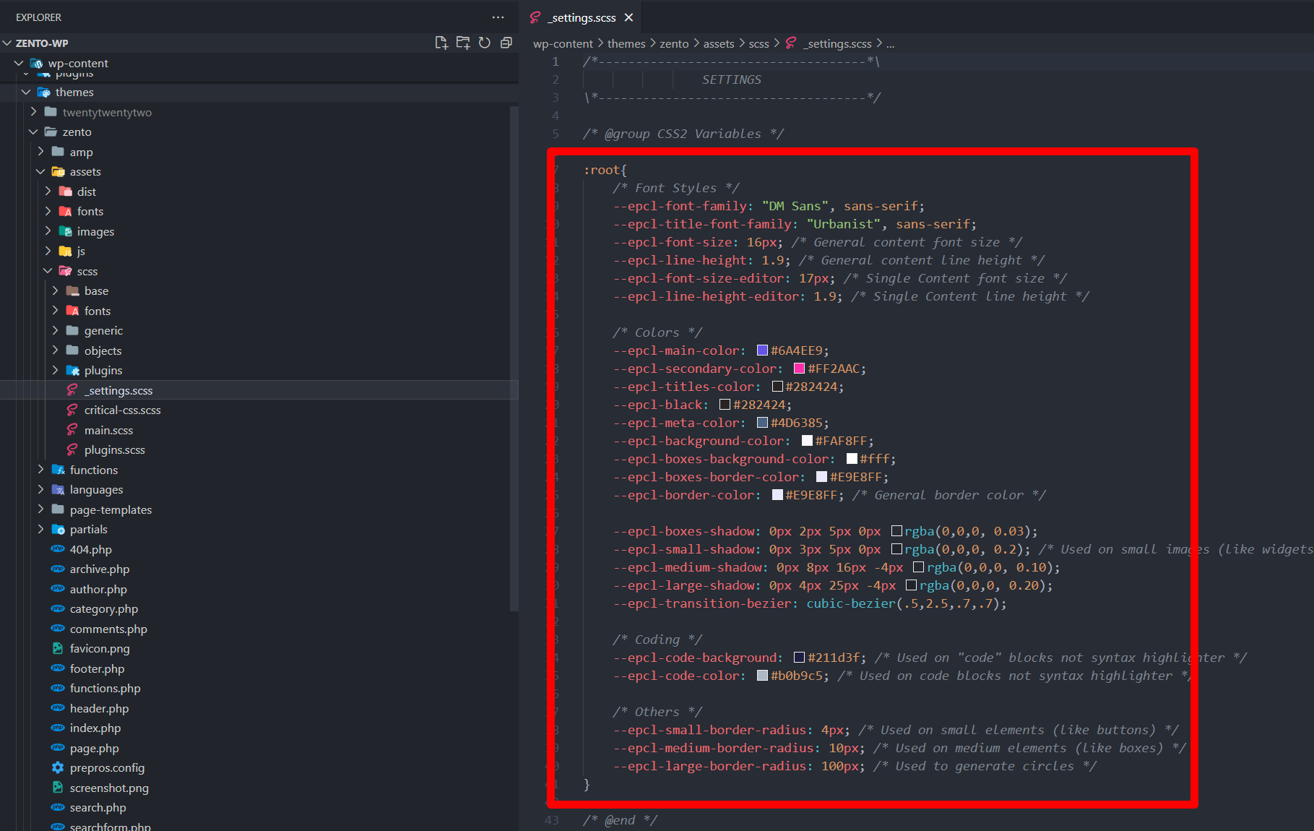Collapse the zento folder
This screenshot has width=1314, height=831.
click(33, 132)
